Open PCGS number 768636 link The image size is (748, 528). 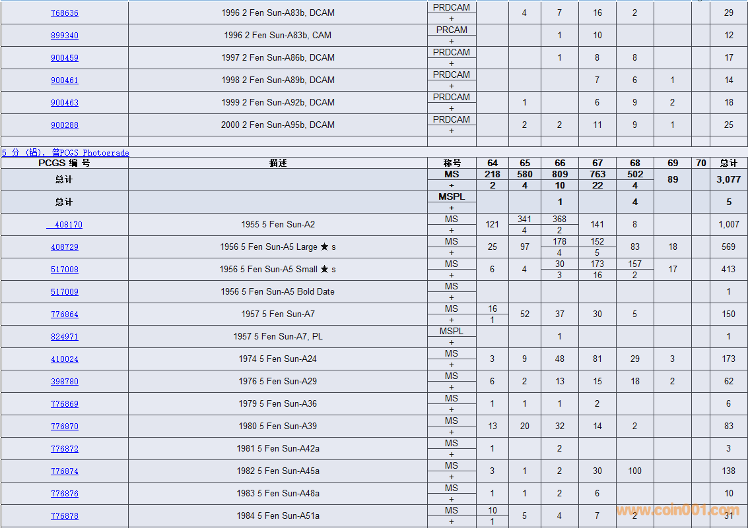64,13
